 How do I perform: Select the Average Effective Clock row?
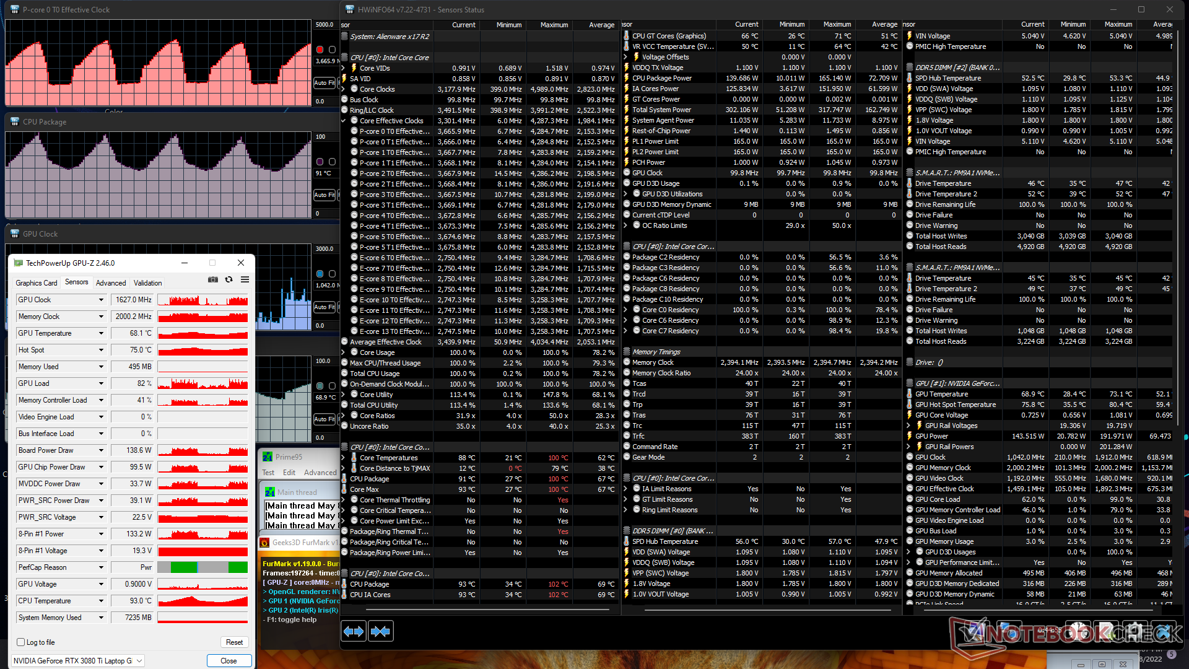pyautogui.click(x=479, y=342)
